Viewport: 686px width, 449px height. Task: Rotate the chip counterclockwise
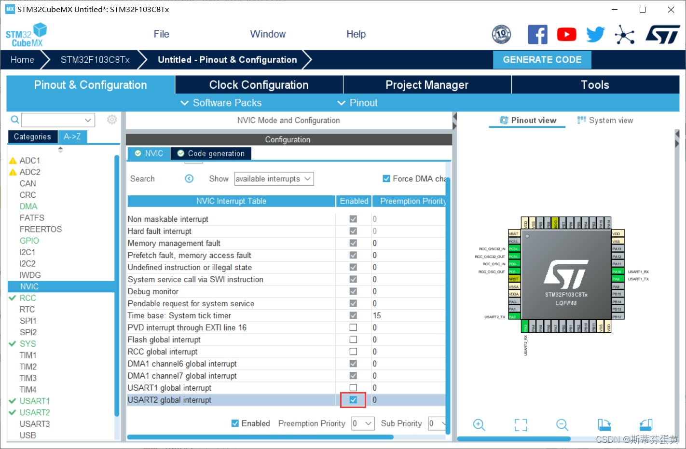click(646, 424)
